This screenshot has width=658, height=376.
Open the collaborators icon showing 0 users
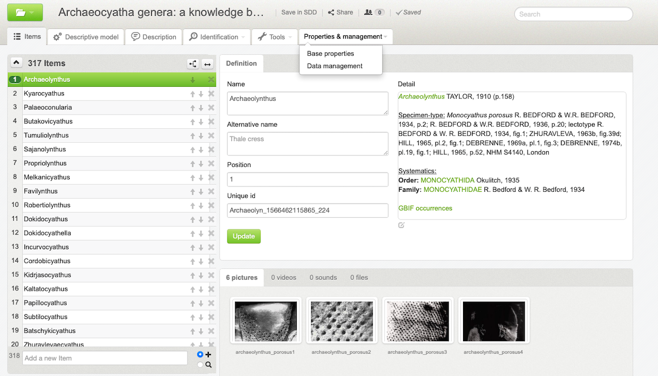(371, 12)
